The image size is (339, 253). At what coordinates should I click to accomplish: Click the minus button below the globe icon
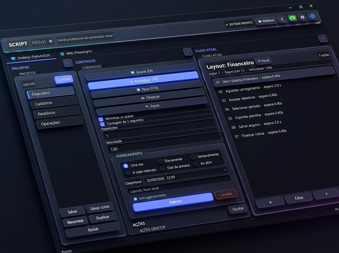coord(323,38)
